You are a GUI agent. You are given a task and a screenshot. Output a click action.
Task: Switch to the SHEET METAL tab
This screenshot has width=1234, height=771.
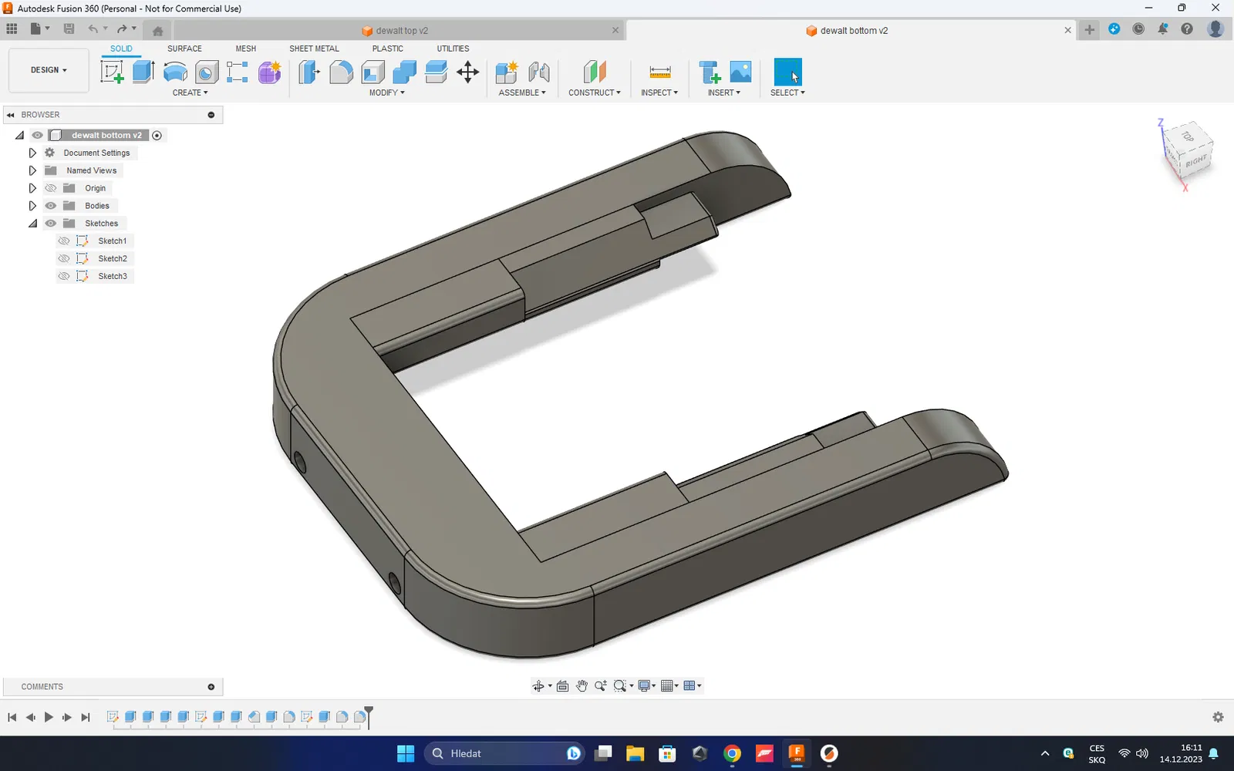[314, 49]
